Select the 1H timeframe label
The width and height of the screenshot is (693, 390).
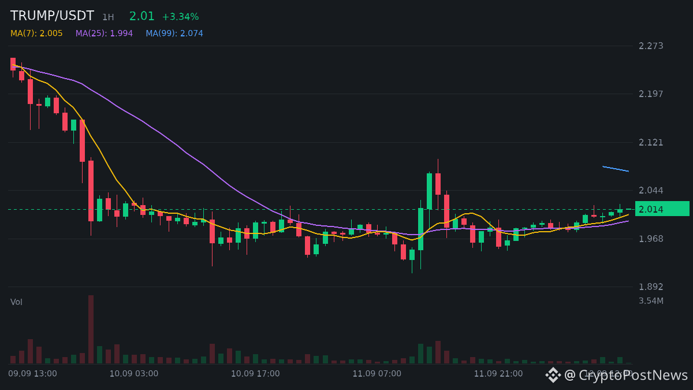108,17
